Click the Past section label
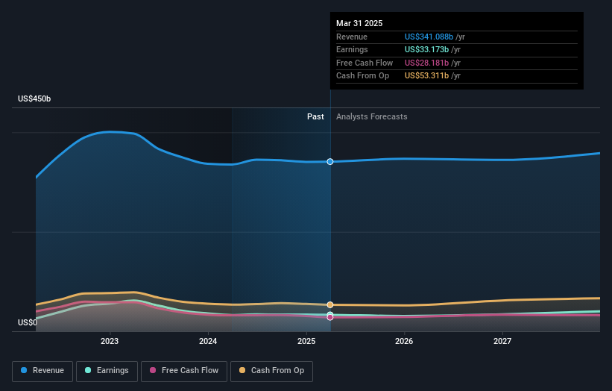Viewport: 612px width, 391px height. click(315, 117)
